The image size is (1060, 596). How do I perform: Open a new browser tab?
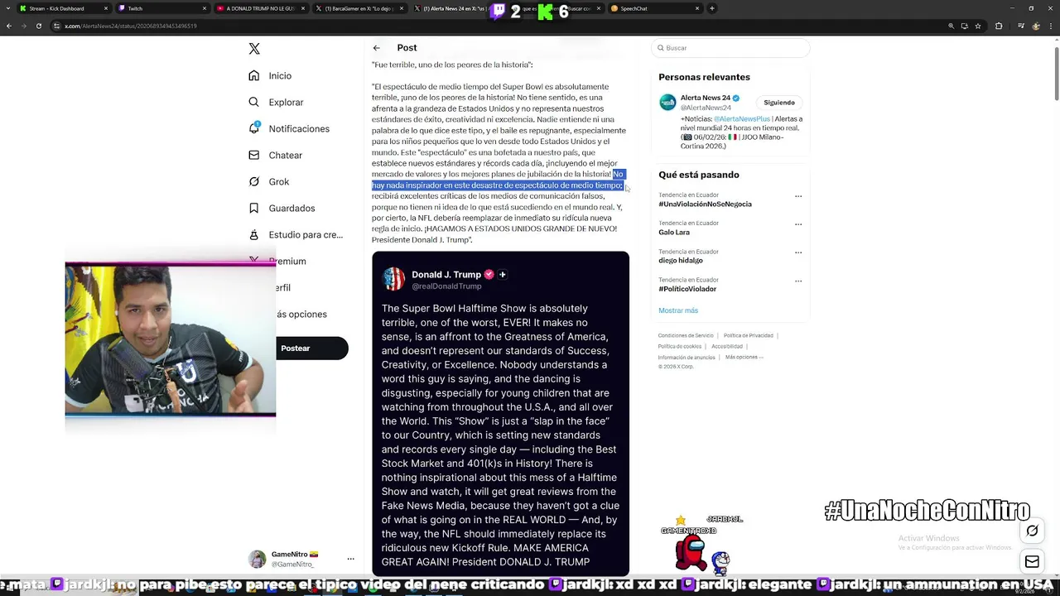[x=712, y=8]
